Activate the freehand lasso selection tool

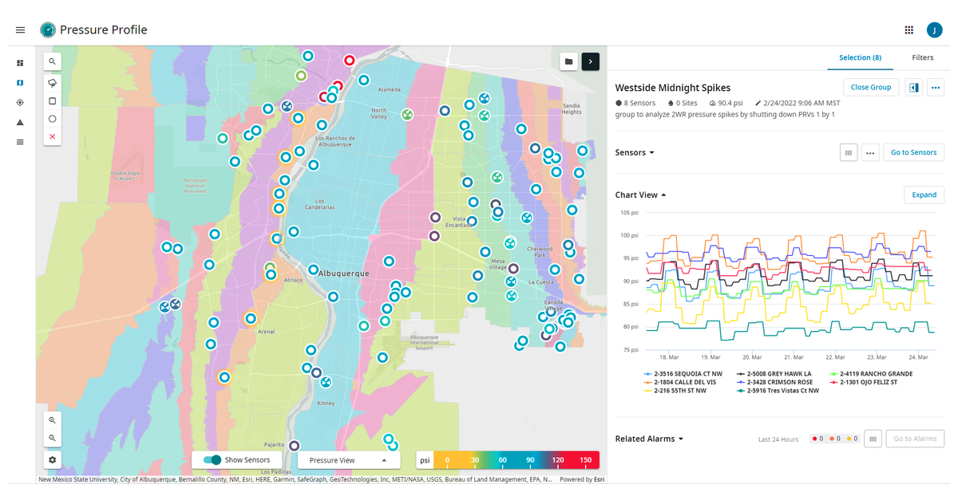[x=52, y=82]
